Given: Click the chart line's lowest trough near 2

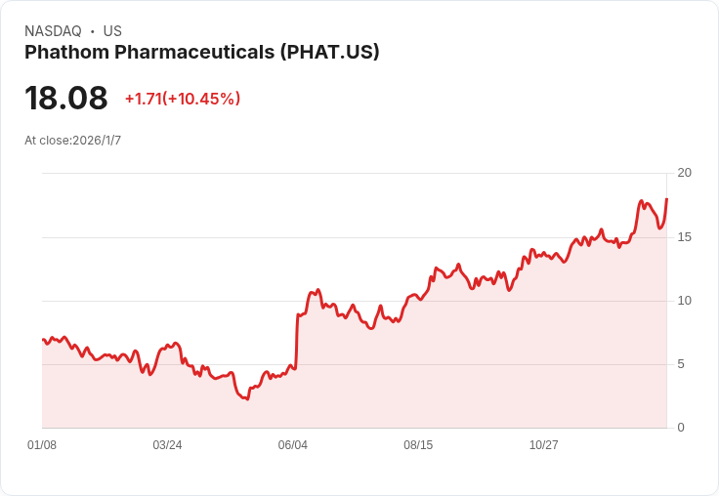Looking at the screenshot, I should (247, 398).
